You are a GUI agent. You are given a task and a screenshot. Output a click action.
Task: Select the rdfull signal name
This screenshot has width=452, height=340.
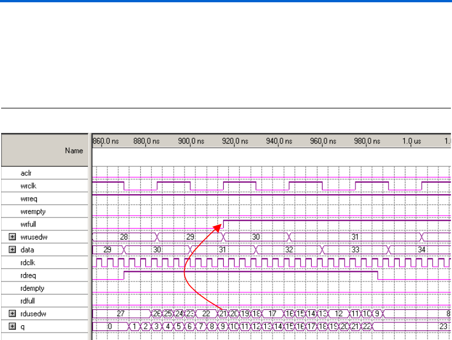point(28,301)
